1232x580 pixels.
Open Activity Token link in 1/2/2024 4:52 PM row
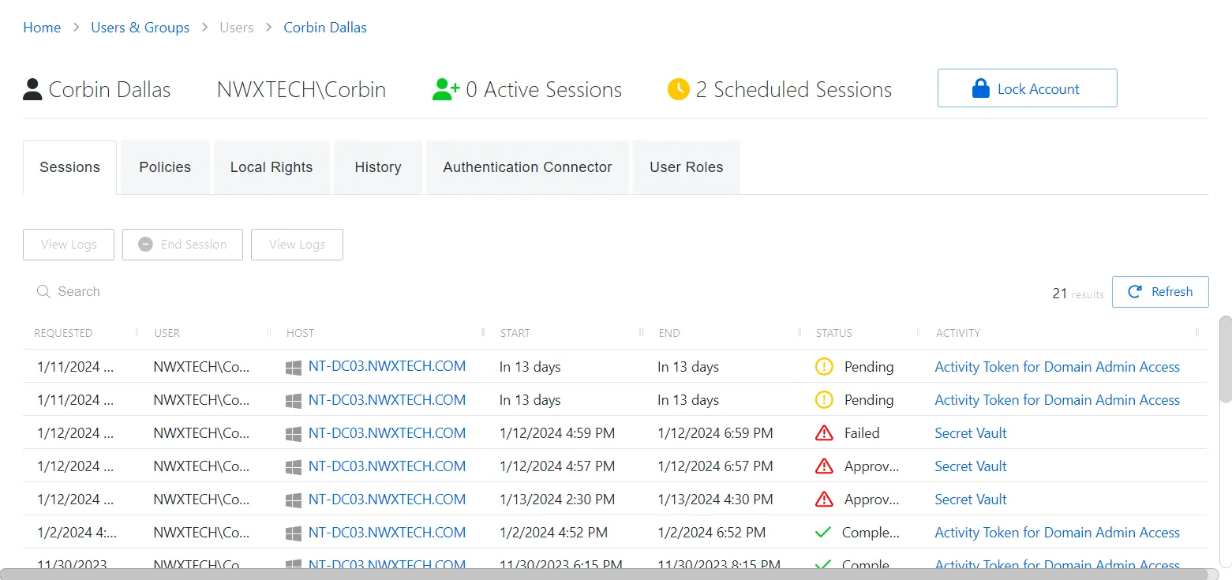point(1057,533)
